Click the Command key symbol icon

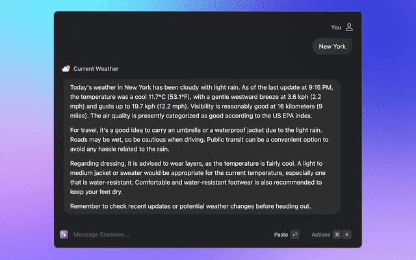point(337,235)
